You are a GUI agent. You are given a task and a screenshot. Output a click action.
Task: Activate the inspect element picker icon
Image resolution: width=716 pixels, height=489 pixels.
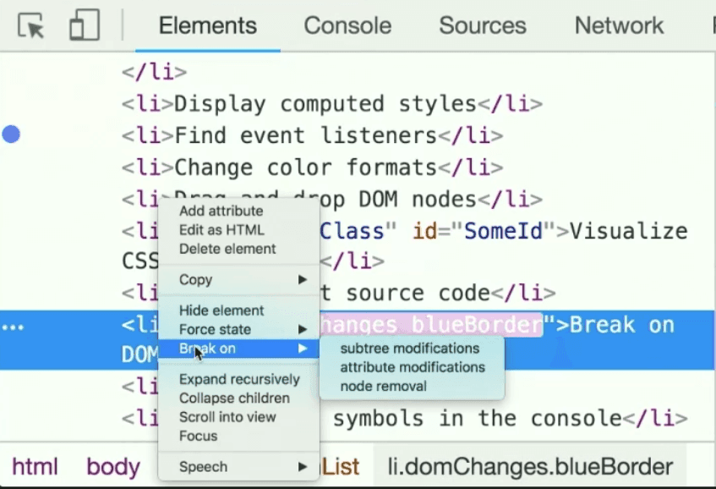coord(31,25)
